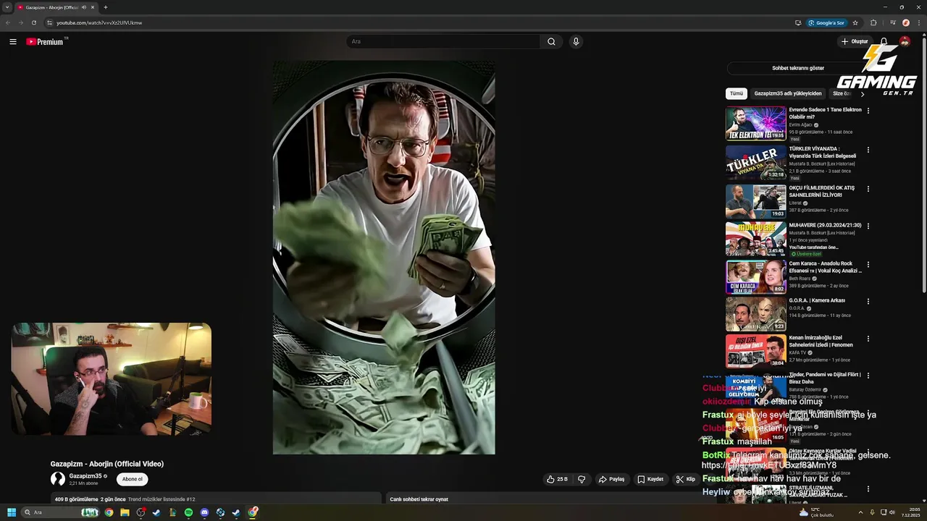Dislike the Aborjin video

click(x=582, y=479)
